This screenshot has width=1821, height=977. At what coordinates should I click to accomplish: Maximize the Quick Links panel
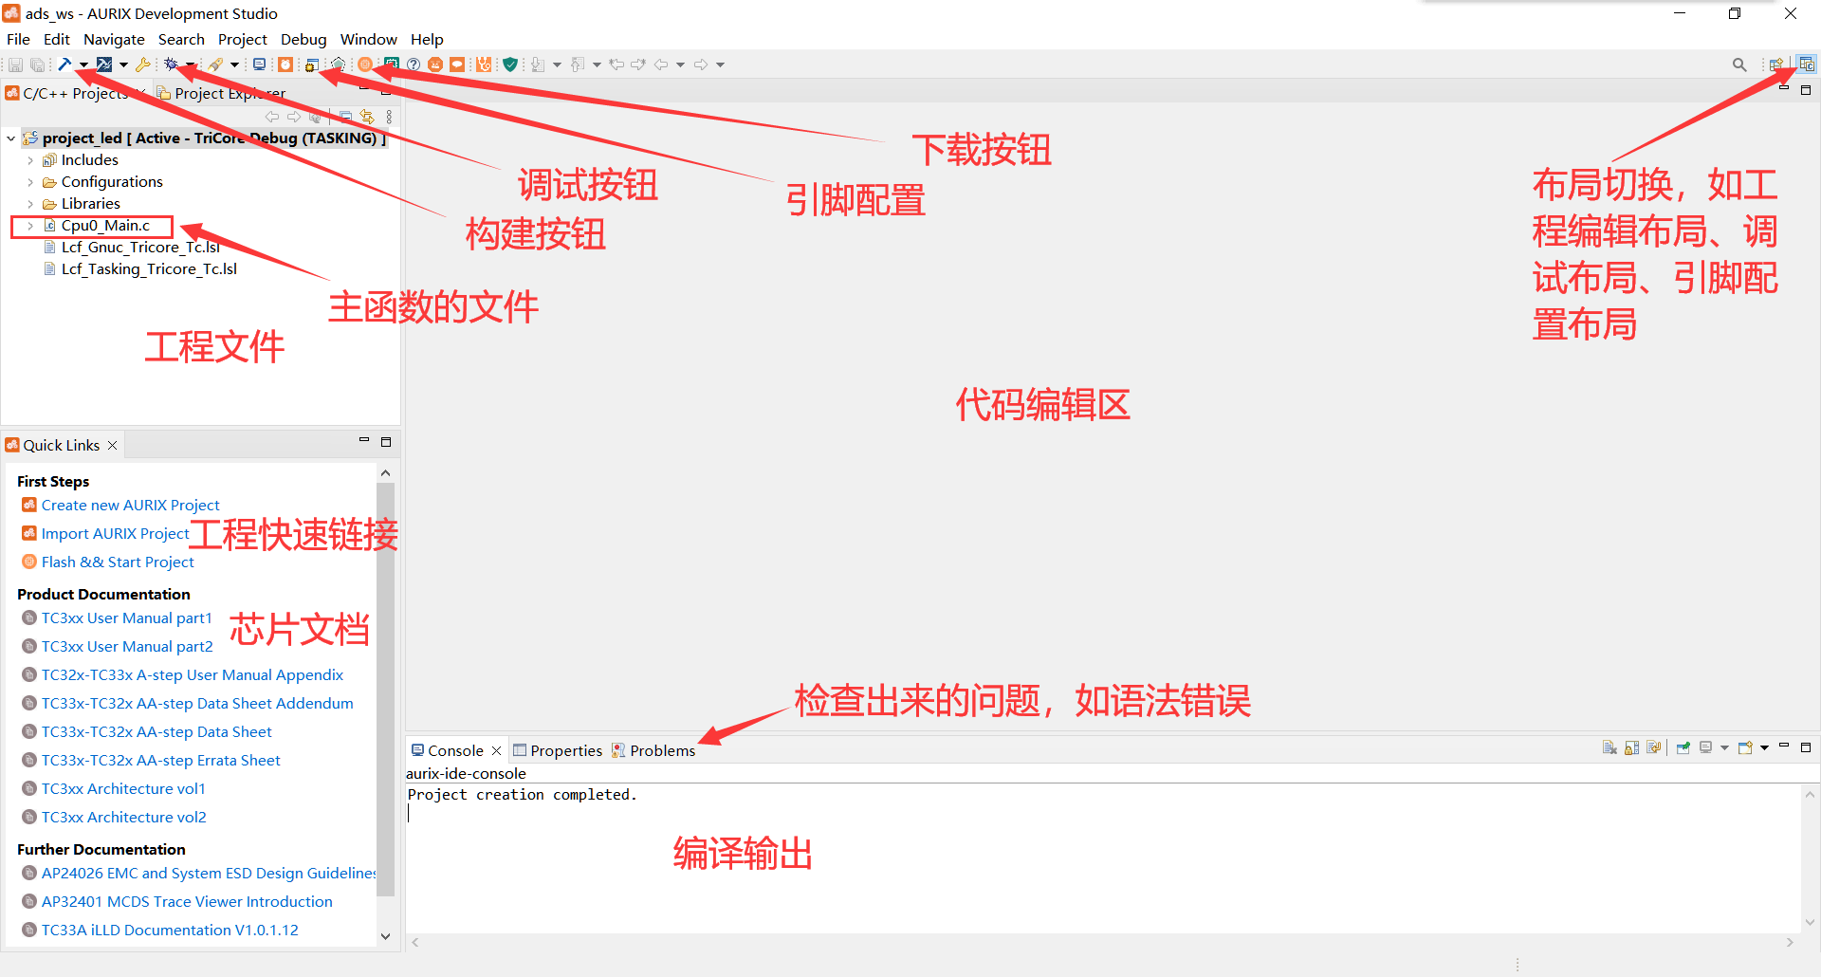coord(386,441)
